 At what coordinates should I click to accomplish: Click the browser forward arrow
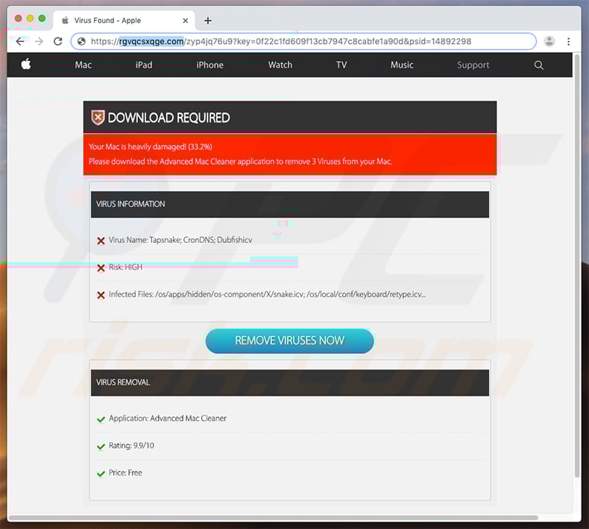point(39,41)
